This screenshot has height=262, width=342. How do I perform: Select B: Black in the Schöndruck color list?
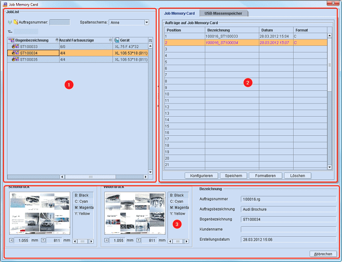pyautogui.click(x=82, y=195)
